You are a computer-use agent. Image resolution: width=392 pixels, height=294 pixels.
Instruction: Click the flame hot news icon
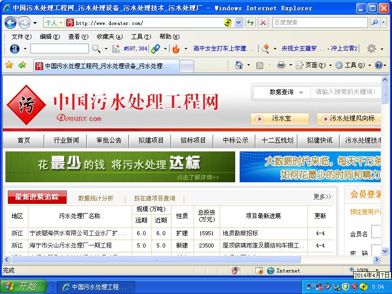tap(176, 49)
